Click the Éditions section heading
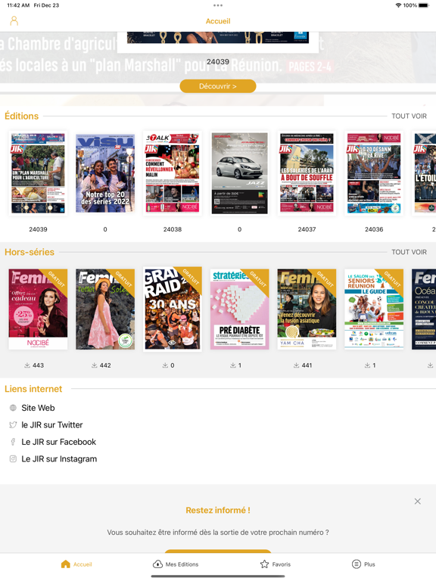Image resolution: width=436 pixels, height=581 pixels. tap(21, 116)
